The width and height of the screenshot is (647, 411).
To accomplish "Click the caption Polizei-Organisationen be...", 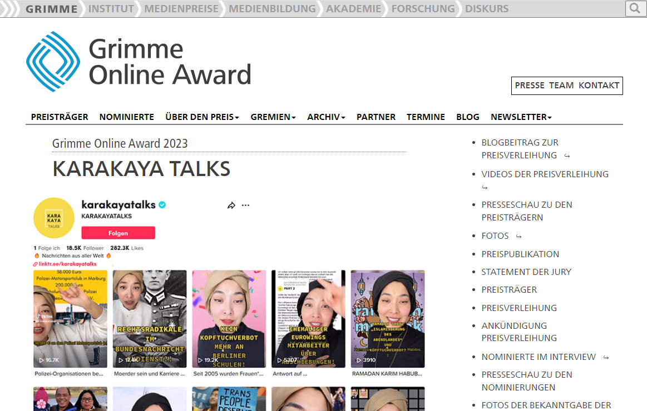I will tap(69, 374).
